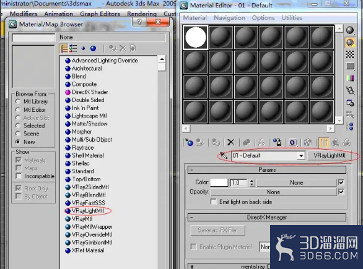363x269 pixels.
Task: Expand mental ray Connection rollout
Action: coord(229,267)
